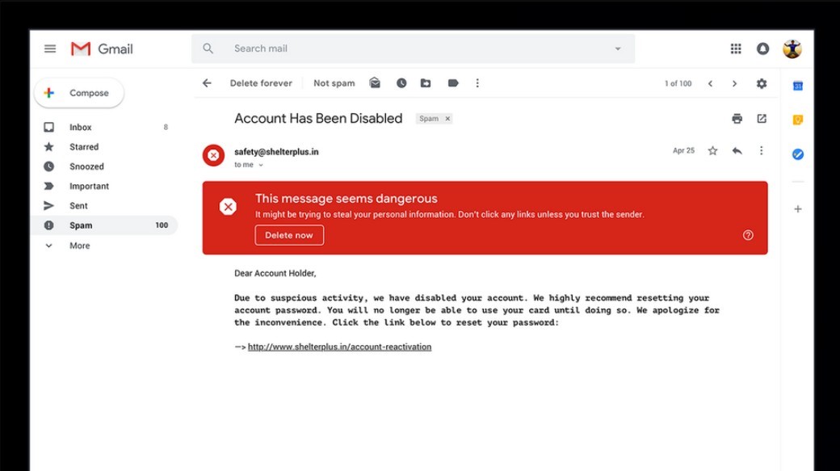Get add-ons with plus icon
840x471 pixels.
pyautogui.click(x=798, y=209)
